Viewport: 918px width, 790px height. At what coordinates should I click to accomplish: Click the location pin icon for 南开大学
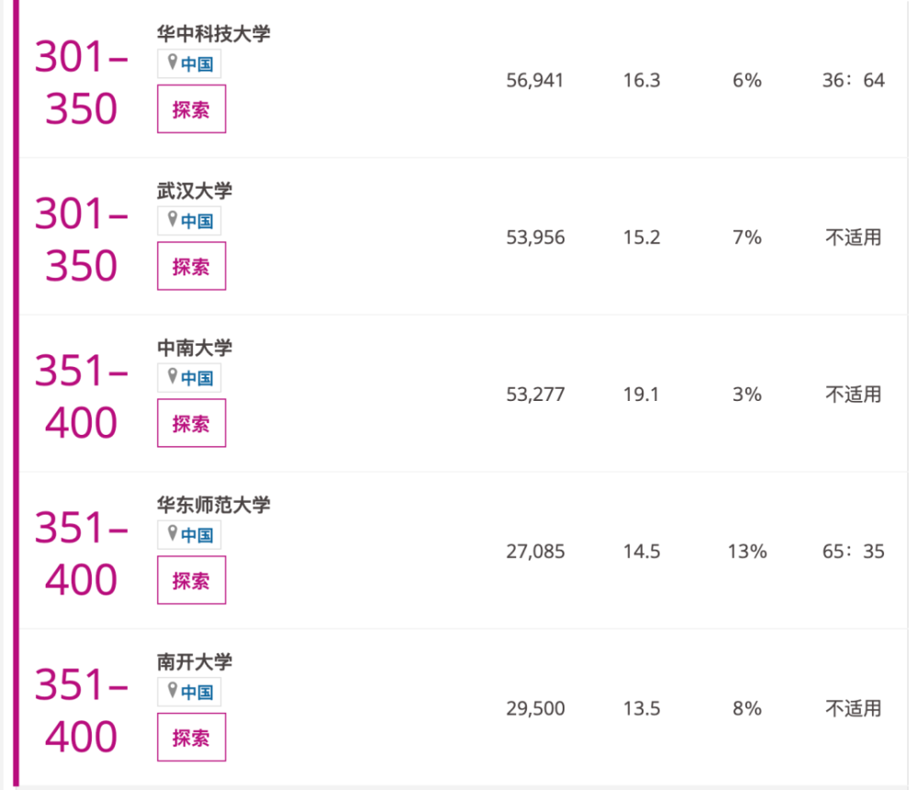(173, 690)
